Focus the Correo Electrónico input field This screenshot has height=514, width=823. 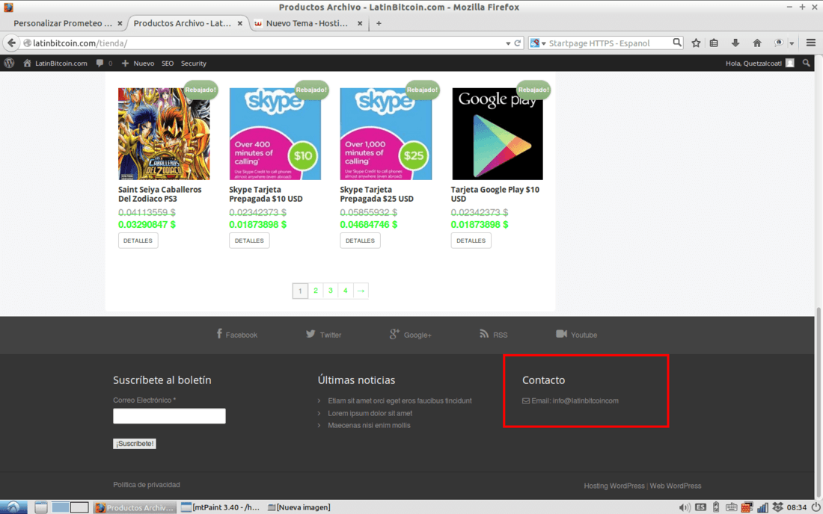click(x=169, y=416)
